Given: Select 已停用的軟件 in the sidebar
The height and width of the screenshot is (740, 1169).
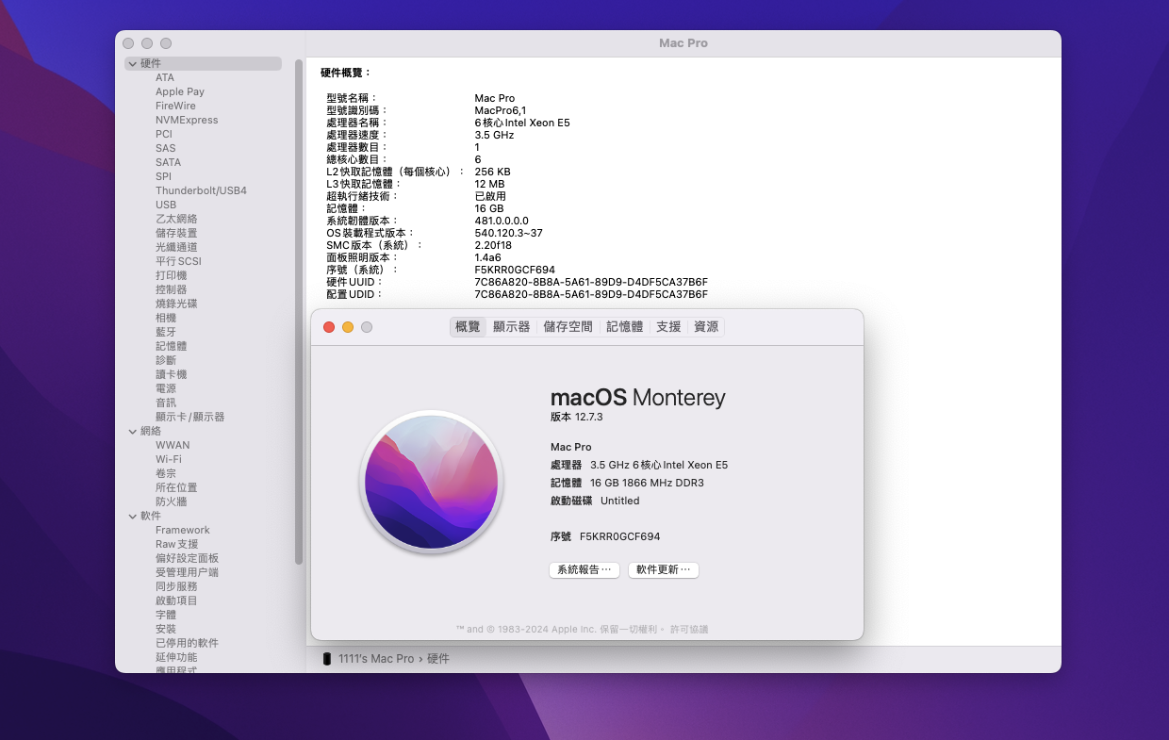Looking at the screenshot, I should pos(187,643).
